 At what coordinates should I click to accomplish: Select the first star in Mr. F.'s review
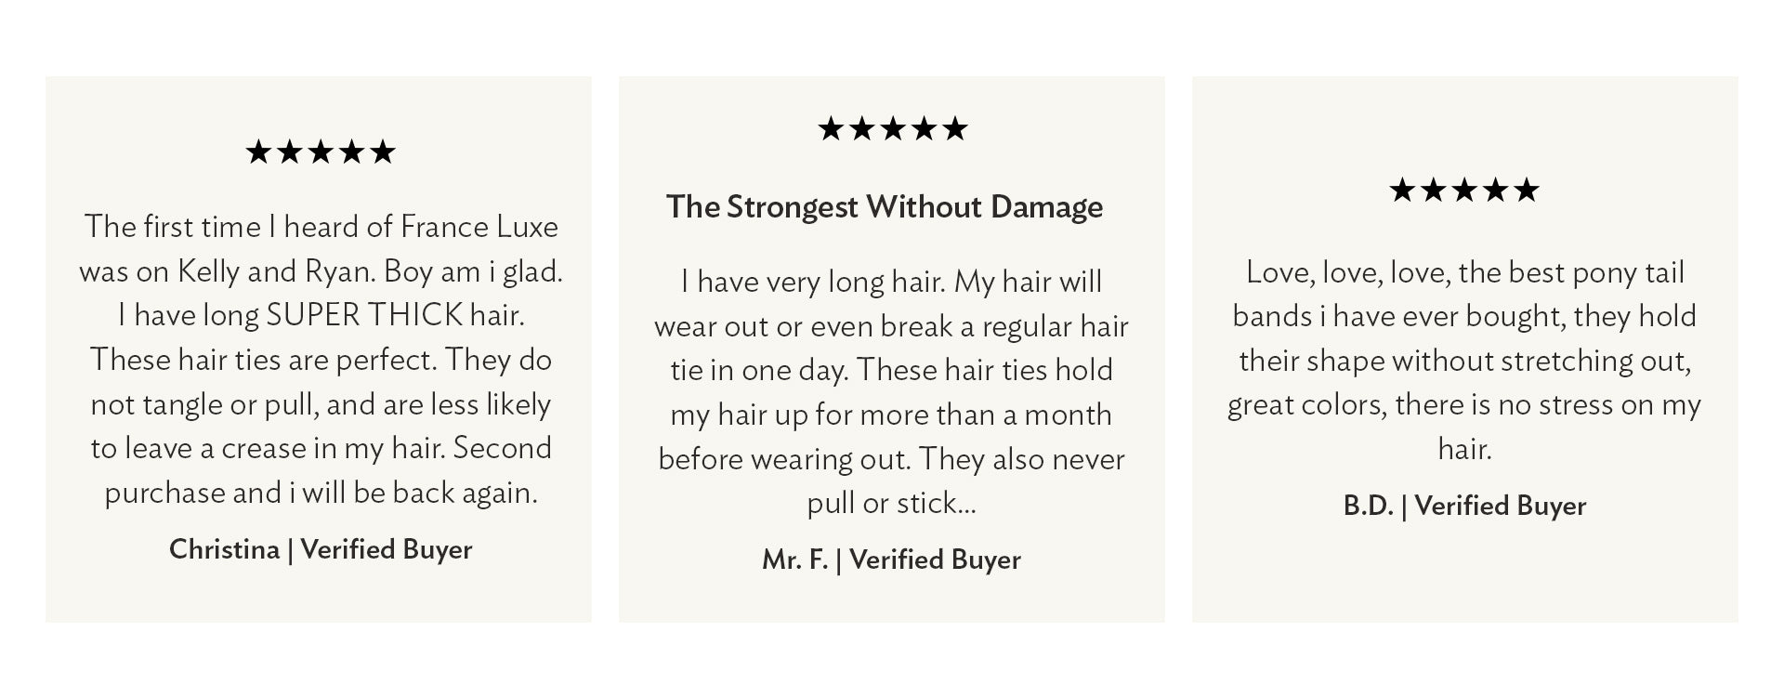tap(831, 129)
